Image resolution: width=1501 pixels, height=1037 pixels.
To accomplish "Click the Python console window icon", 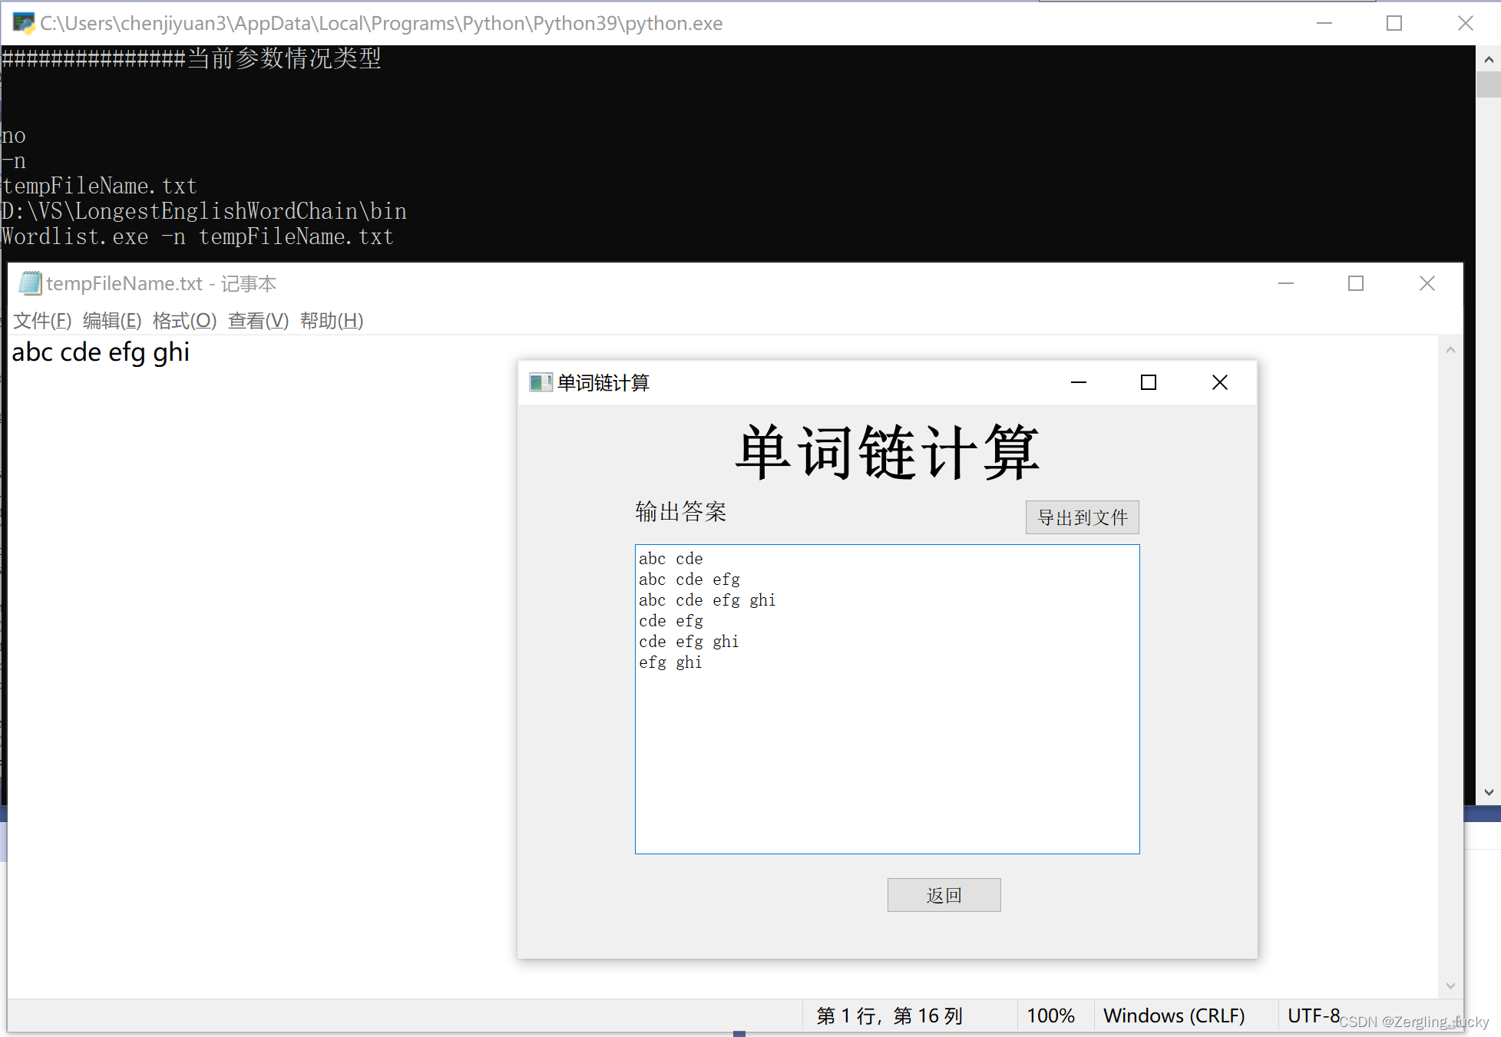I will (24, 23).
